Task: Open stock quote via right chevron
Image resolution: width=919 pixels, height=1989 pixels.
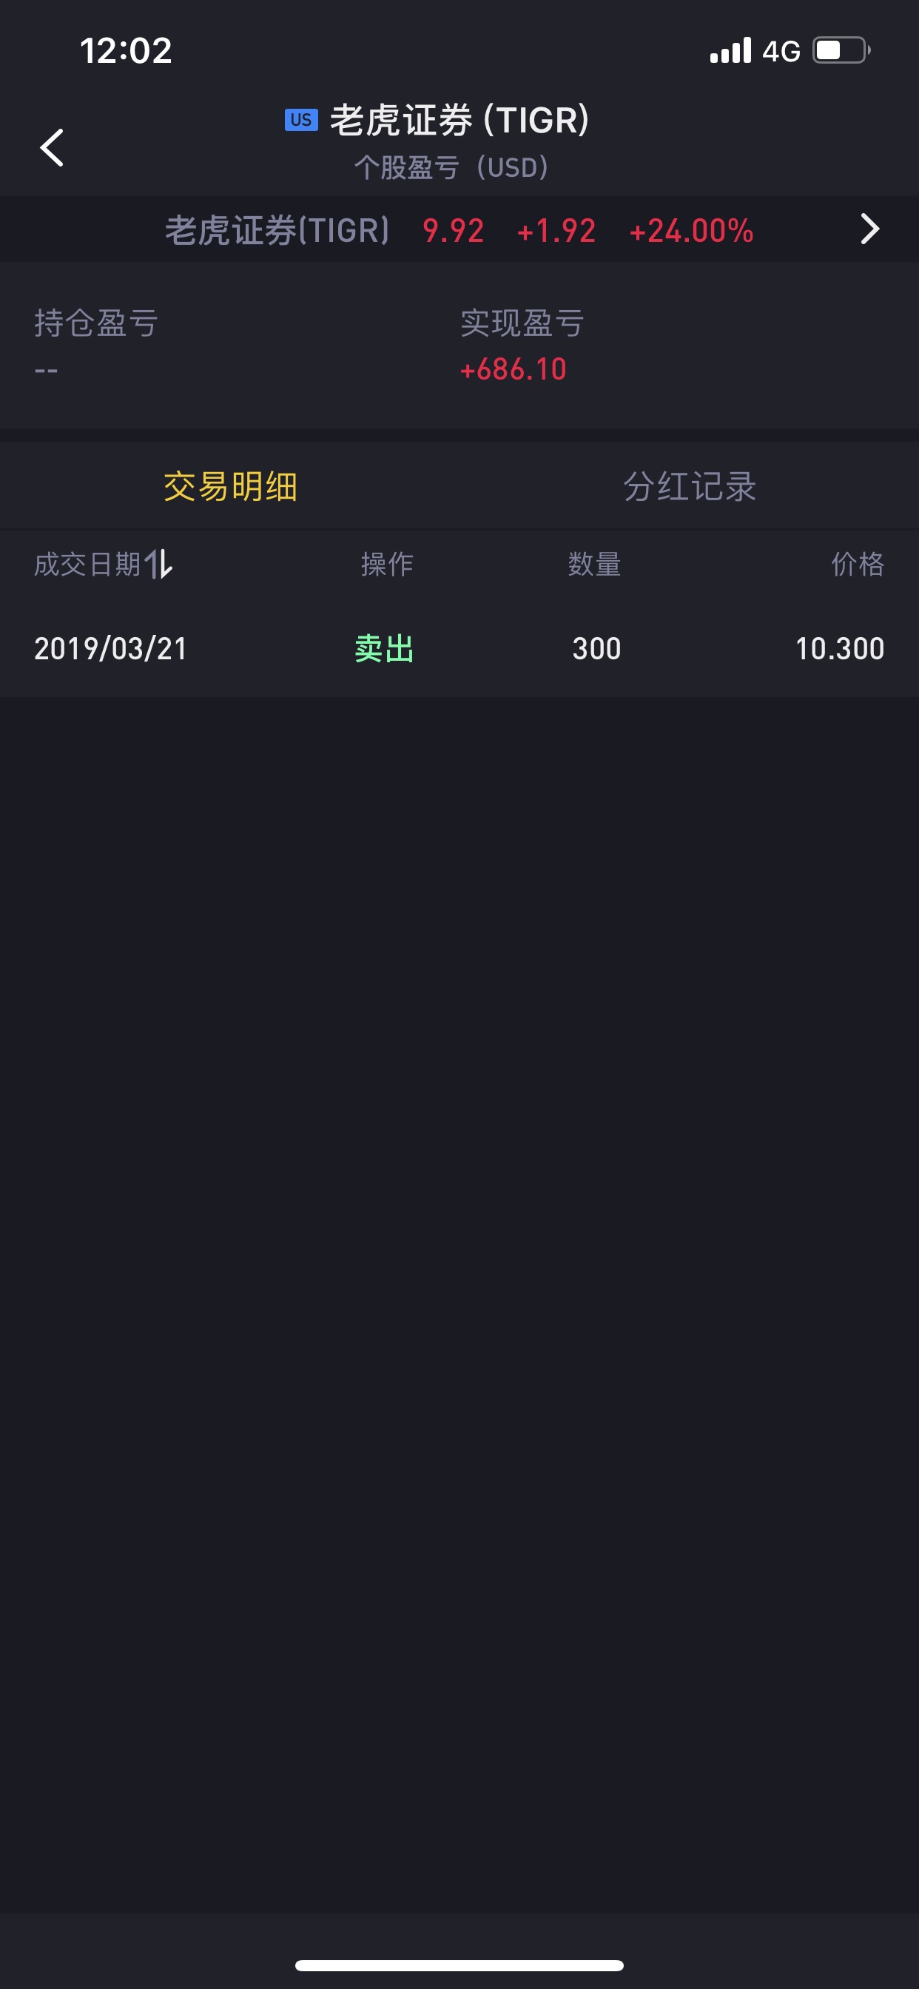Action: [x=870, y=229]
